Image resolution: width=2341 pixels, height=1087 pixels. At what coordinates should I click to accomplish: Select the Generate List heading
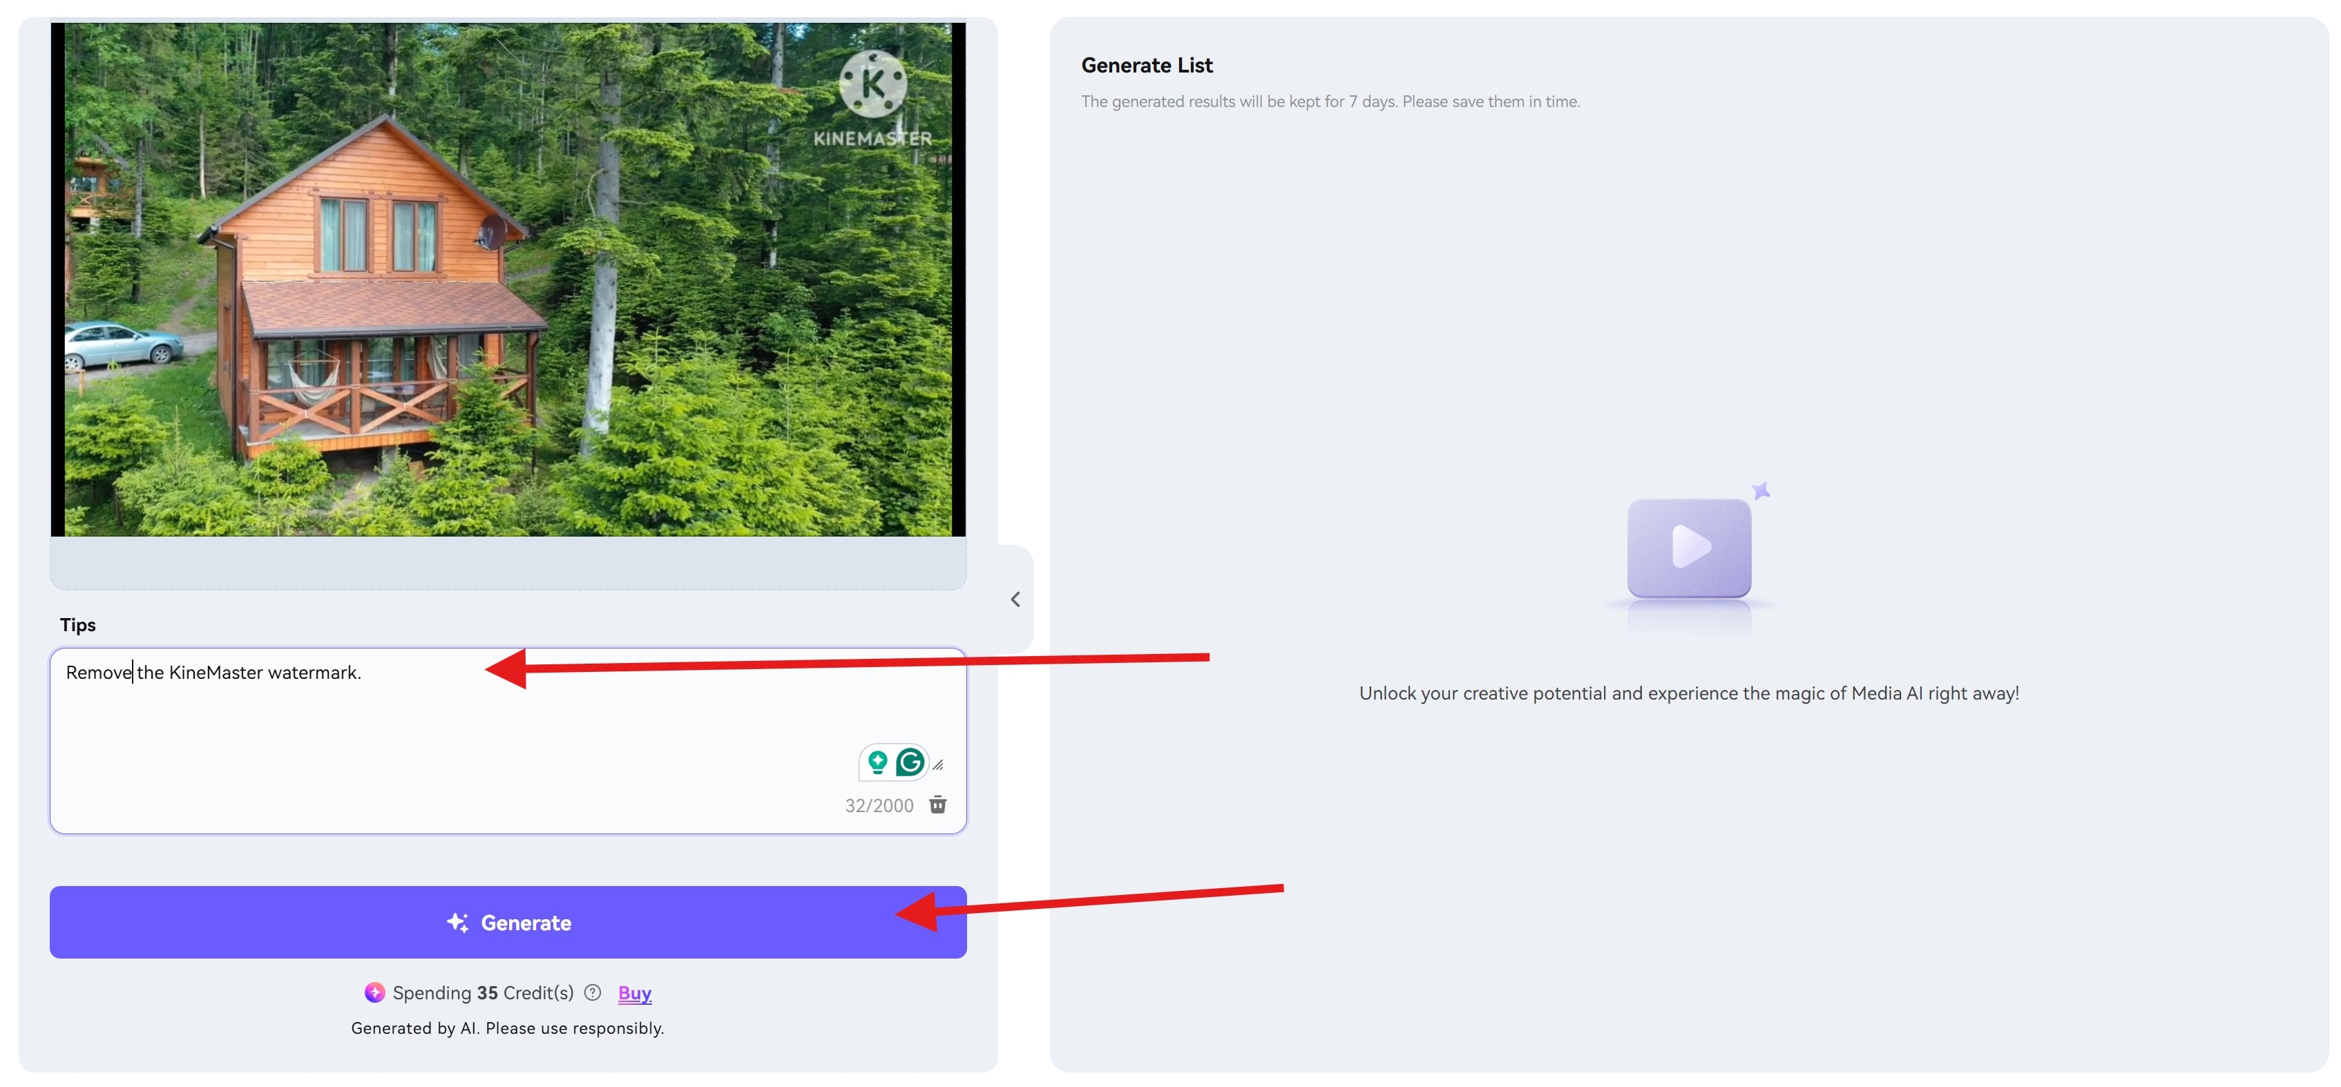pyautogui.click(x=1147, y=64)
